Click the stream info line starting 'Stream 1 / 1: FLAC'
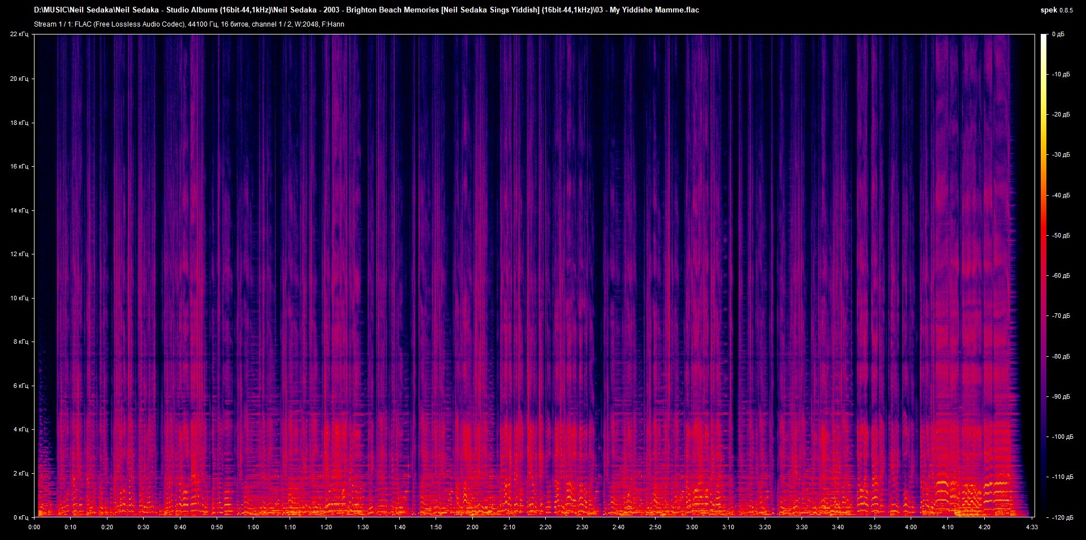Viewport: 1086px width, 540px height. 189,24
